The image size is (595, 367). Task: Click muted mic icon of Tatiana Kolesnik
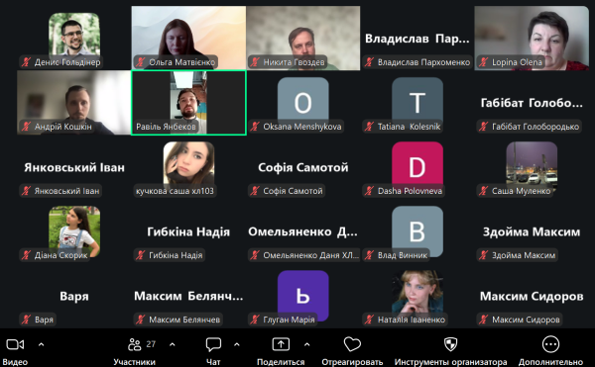point(369,127)
